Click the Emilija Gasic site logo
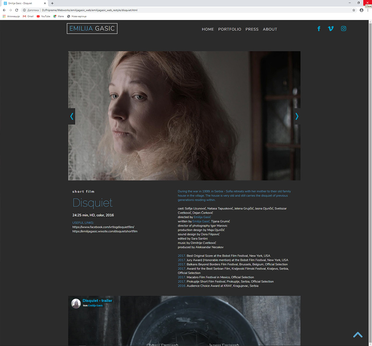Viewport: 372px width, 346px height. [x=92, y=29]
